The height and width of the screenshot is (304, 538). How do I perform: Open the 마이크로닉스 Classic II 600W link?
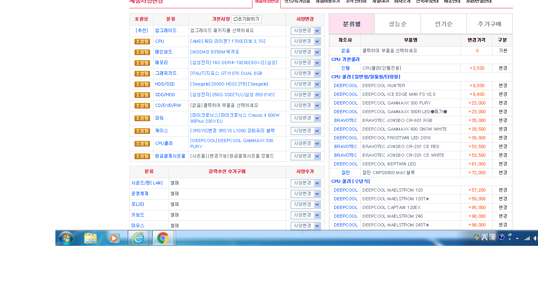[x=235, y=118]
